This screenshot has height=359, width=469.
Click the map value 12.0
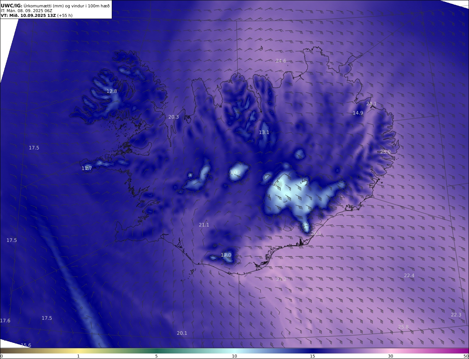click(226, 255)
